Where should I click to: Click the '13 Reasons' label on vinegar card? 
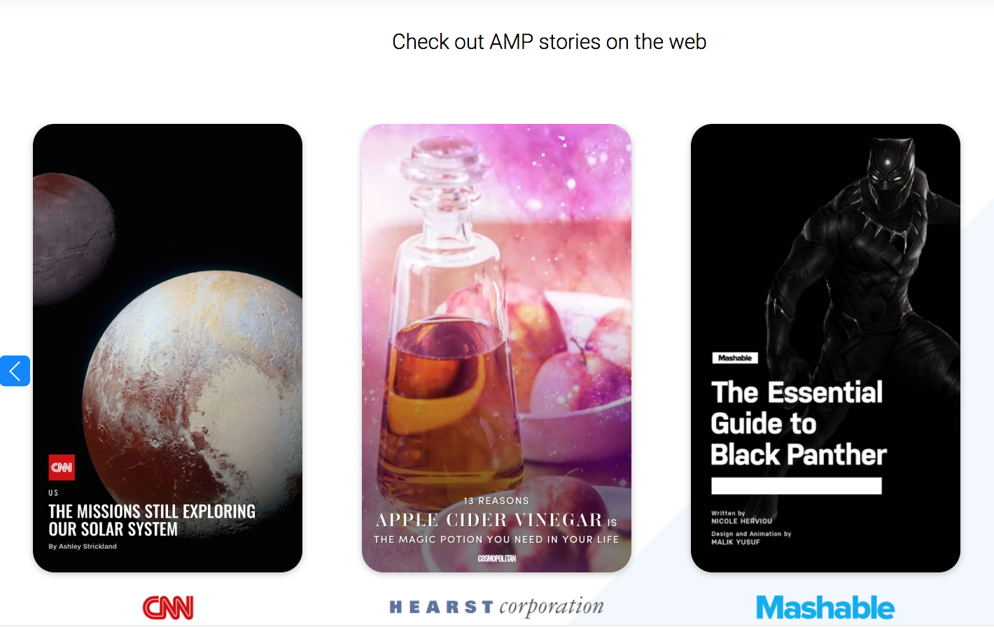496,501
